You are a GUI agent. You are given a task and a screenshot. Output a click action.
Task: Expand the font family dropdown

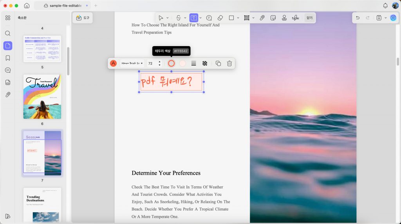pos(132,63)
